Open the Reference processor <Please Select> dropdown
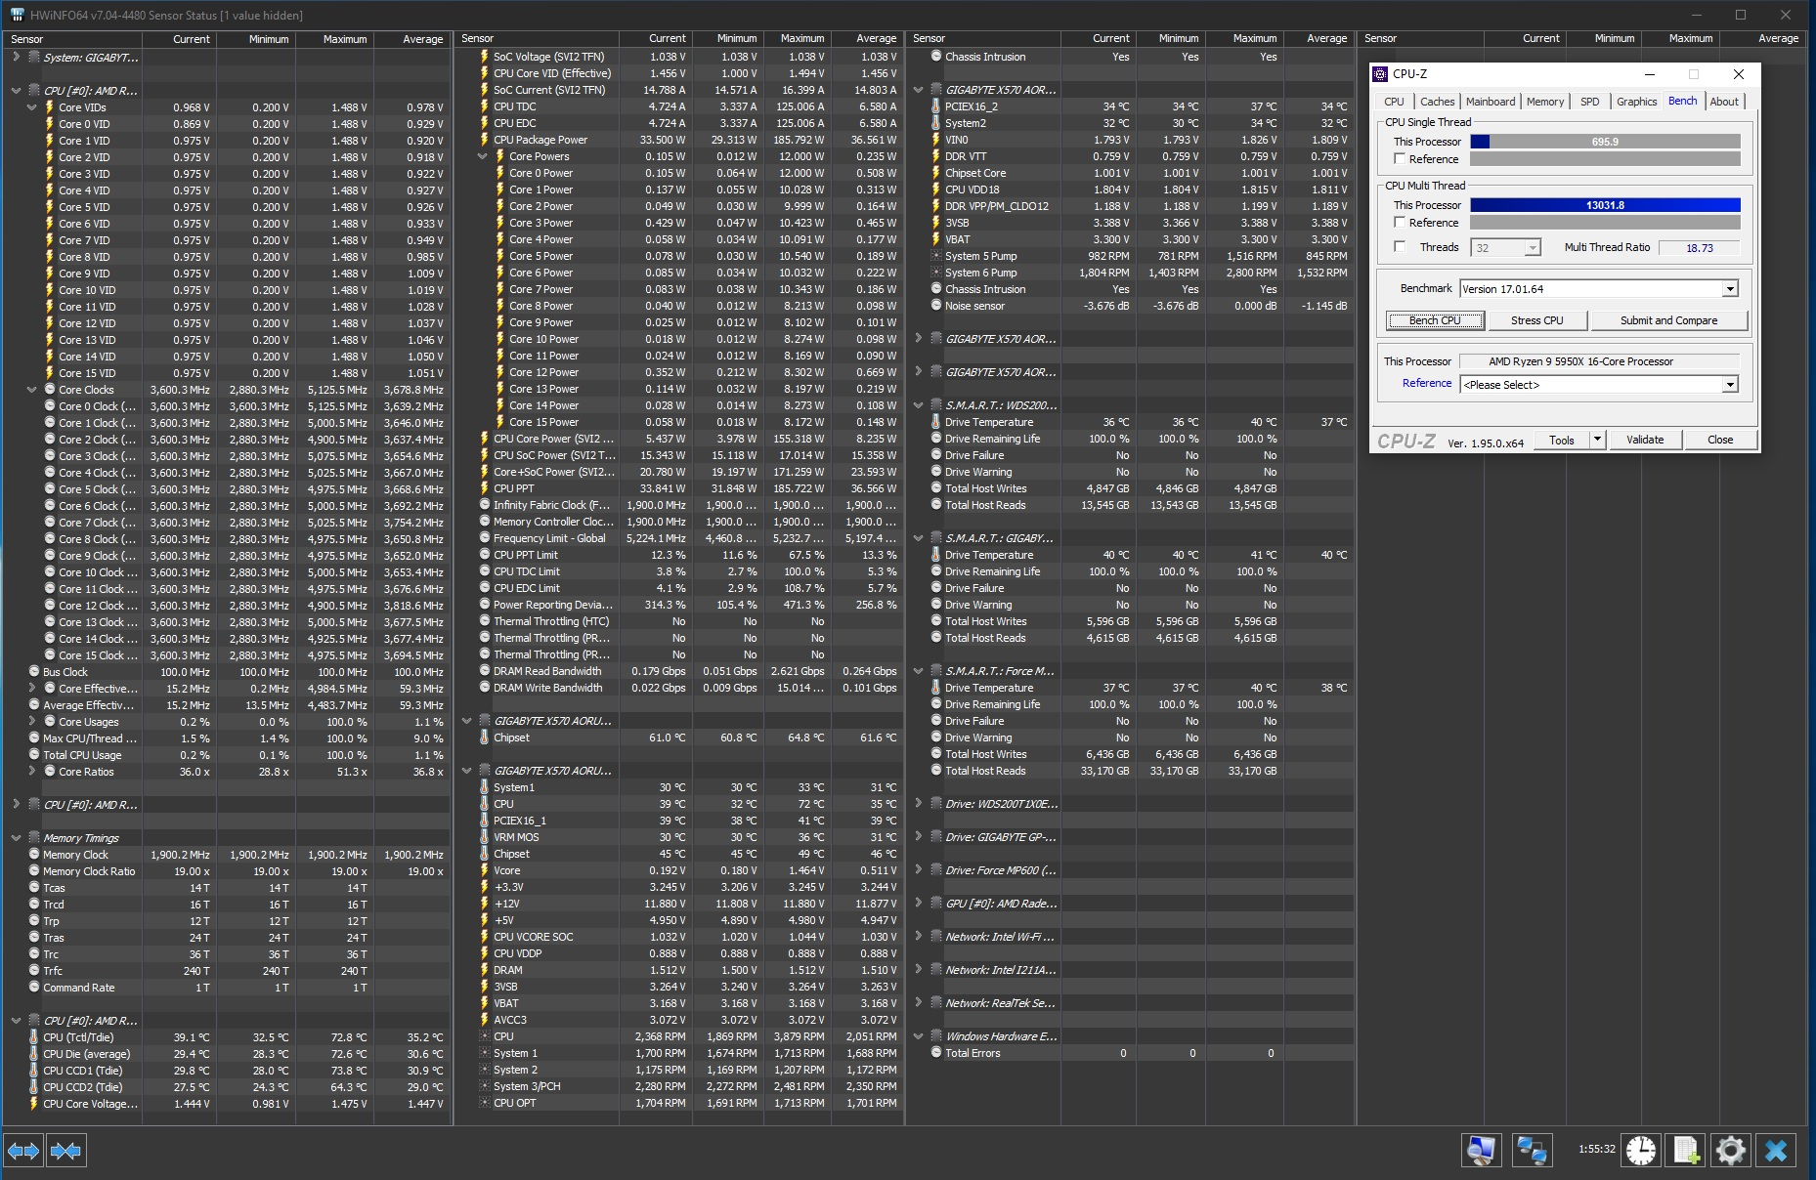Image resolution: width=1816 pixels, height=1180 pixels. 1730,385
